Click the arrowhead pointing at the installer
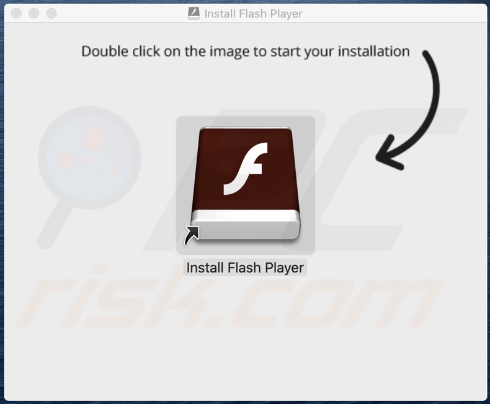This screenshot has width=490, height=404. coord(389,153)
